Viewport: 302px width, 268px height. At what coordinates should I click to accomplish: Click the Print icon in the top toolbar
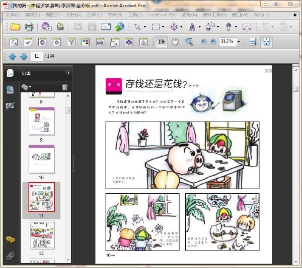coord(29,27)
